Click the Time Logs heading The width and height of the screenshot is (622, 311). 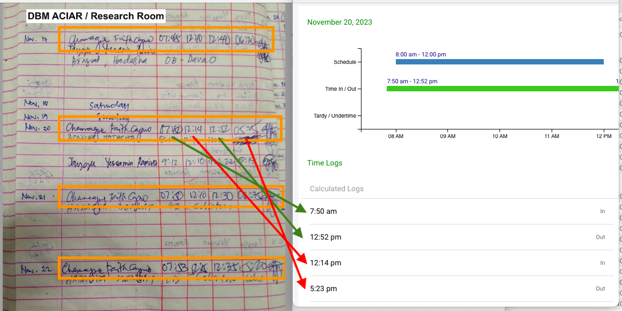click(324, 163)
